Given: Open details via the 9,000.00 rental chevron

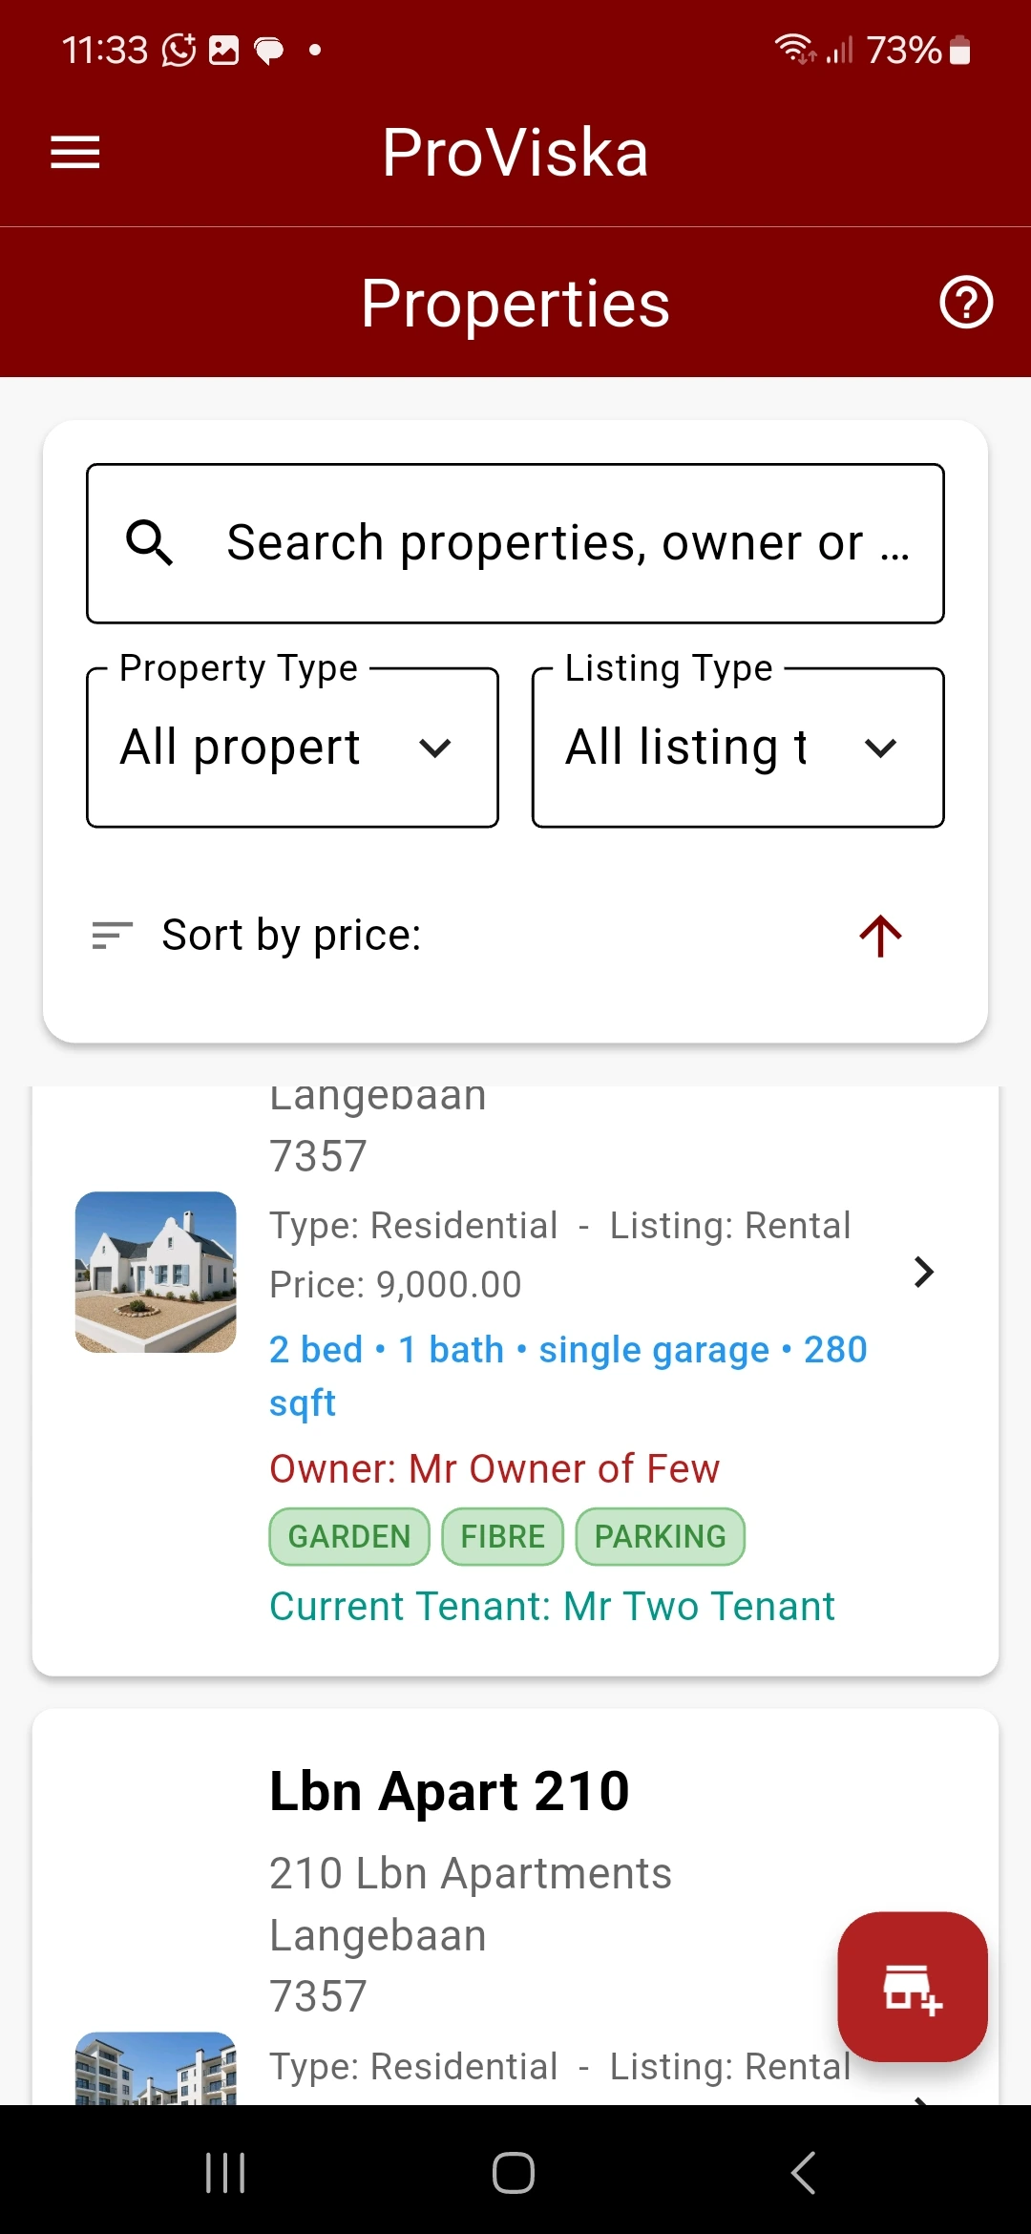Looking at the screenshot, I should click(923, 1272).
